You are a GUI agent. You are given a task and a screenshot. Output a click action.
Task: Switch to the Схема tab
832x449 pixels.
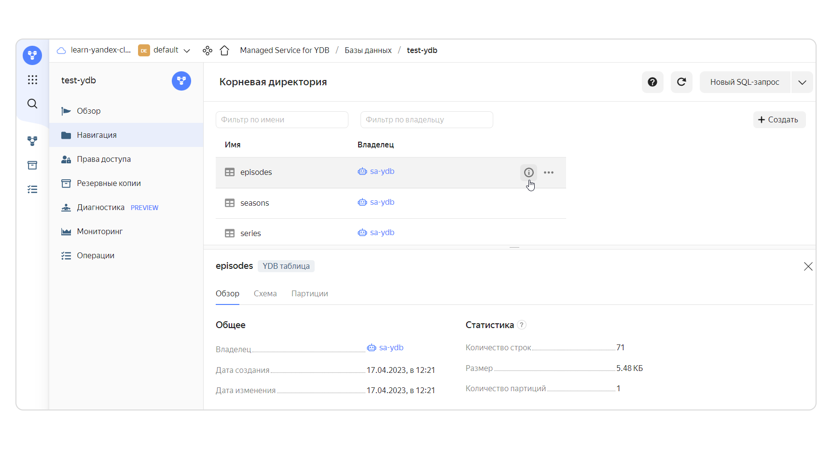[265, 293]
